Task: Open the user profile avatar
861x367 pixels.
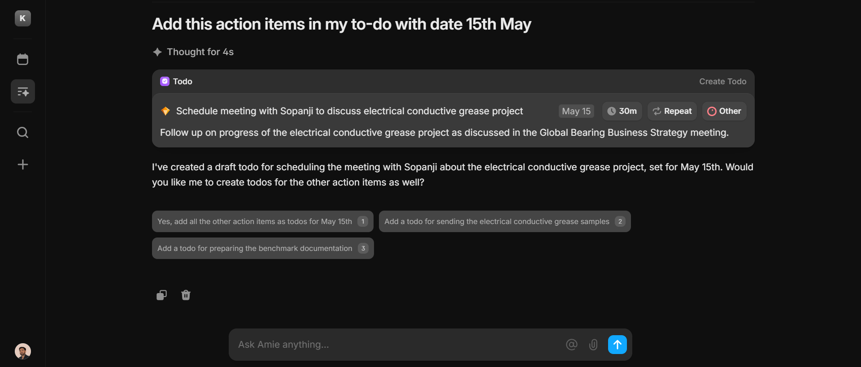Action: coord(23,351)
